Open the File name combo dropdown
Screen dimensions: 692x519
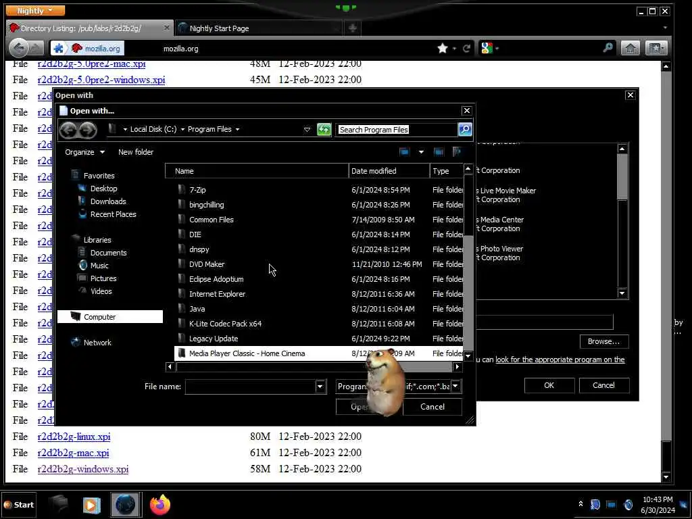[x=320, y=387]
